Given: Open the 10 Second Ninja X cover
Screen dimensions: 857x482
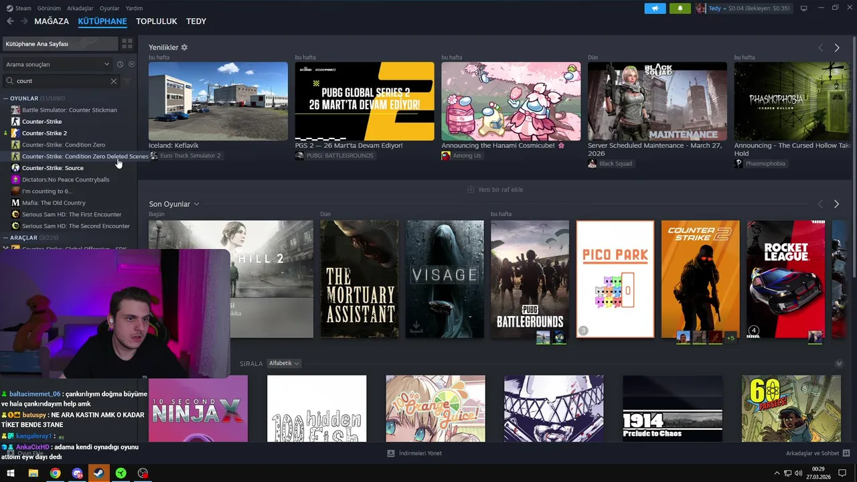Looking at the screenshot, I should pyautogui.click(x=198, y=408).
